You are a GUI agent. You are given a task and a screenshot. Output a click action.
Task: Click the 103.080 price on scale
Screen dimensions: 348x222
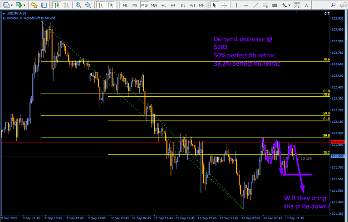point(337,18)
